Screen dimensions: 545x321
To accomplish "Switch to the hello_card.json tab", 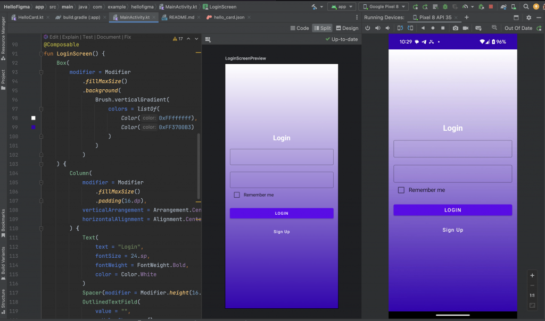I will click(x=229, y=17).
